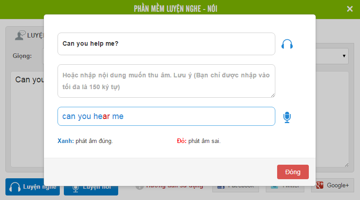Click the 'can you hear me' result field
360x200 pixels.
point(166,116)
